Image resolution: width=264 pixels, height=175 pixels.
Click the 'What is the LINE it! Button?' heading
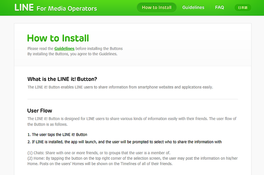(62, 79)
